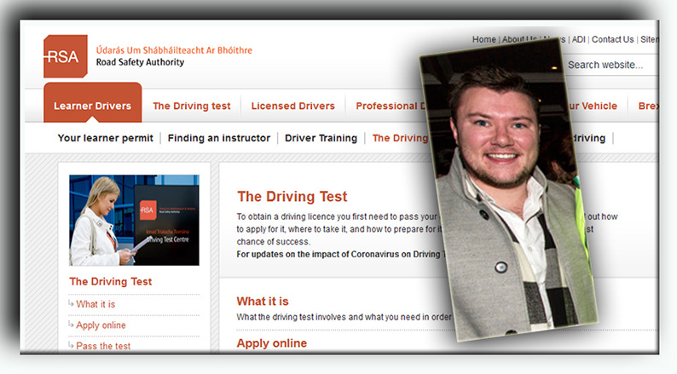Screen dimensions: 677x374
Task: Click the Driving Test Centre thumbnail image
Action: click(x=134, y=220)
